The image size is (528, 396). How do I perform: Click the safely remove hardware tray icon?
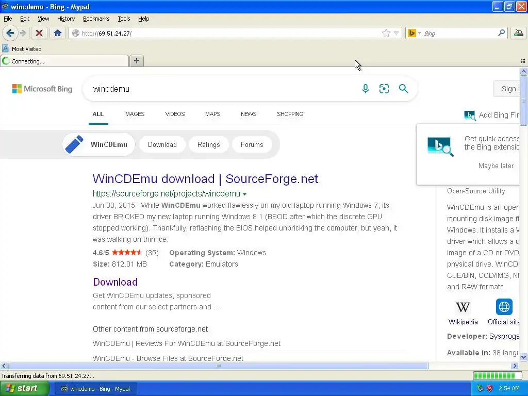pos(480,389)
